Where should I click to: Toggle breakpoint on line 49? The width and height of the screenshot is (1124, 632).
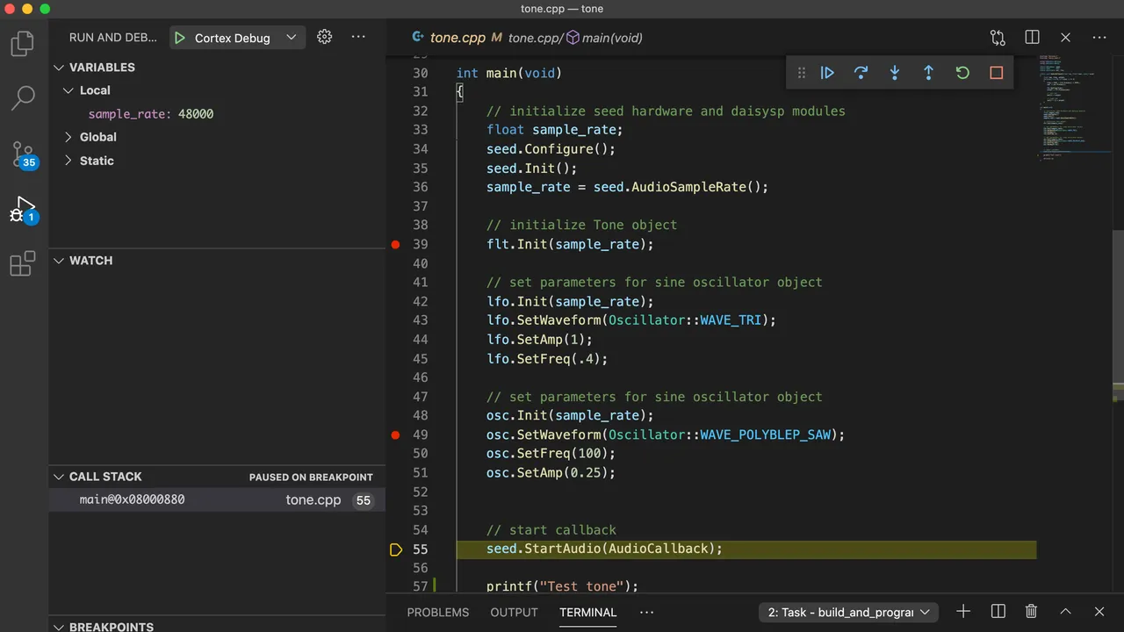click(x=395, y=434)
